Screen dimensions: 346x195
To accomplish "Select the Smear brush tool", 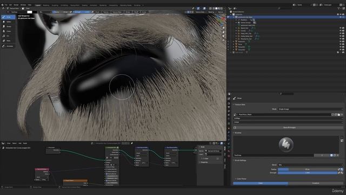I will coord(8,27).
